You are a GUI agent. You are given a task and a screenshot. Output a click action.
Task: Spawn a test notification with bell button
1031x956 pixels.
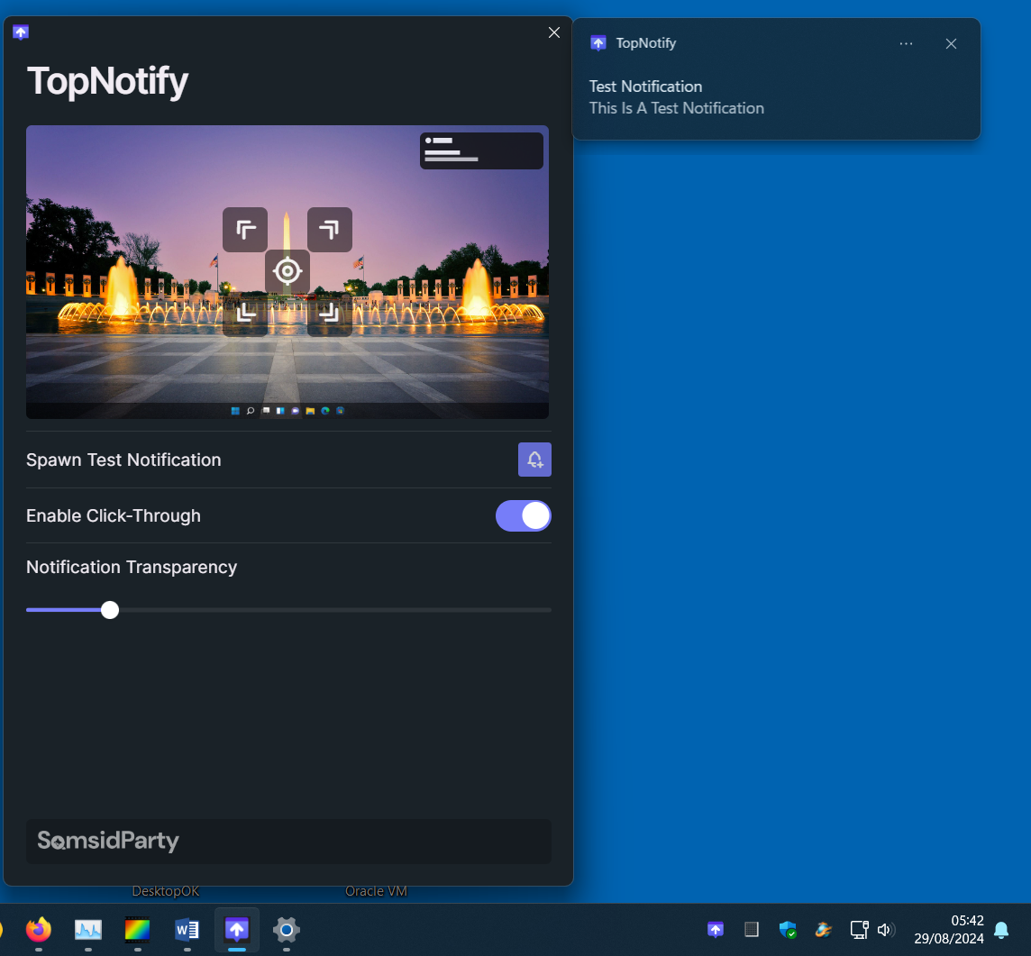coord(534,460)
